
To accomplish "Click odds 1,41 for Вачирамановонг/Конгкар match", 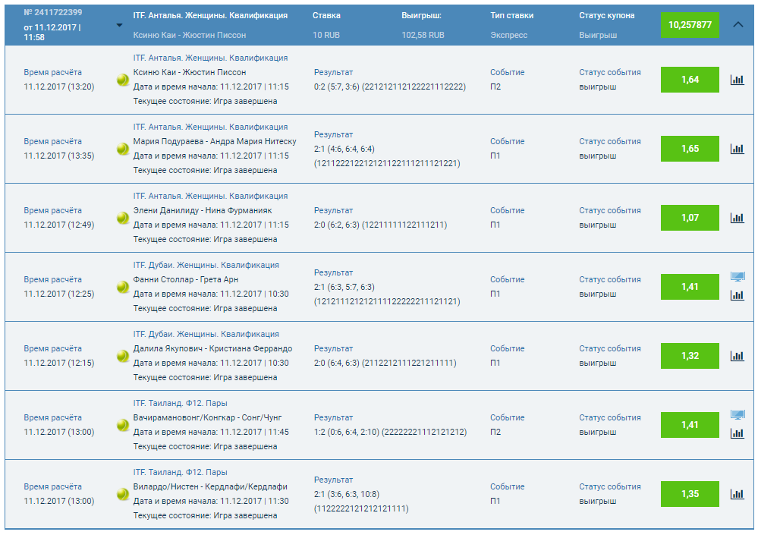I will 690,425.
